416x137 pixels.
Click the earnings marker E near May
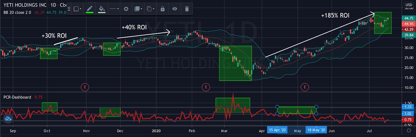(305, 87)
